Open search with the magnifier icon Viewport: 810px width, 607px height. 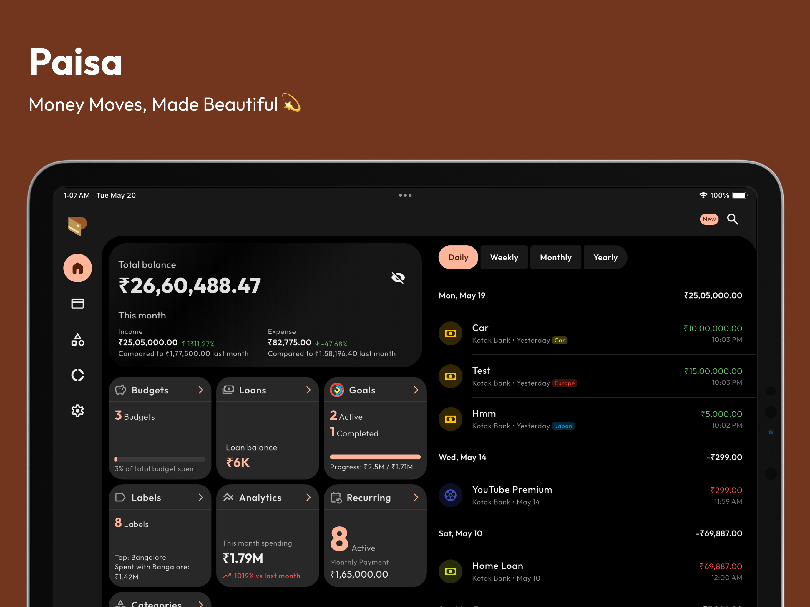[732, 219]
